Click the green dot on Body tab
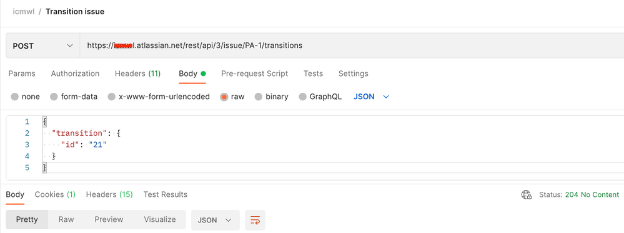 point(204,74)
